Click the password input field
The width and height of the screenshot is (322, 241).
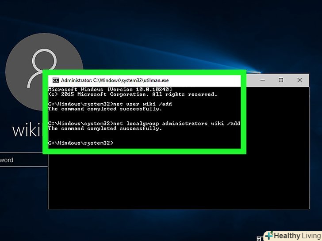click(x=24, y=160)
